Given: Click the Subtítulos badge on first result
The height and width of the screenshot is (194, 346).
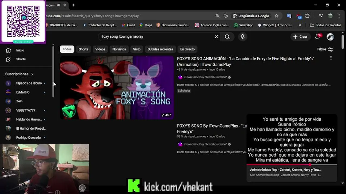Looking at the screenshot, I should (184, 91).
